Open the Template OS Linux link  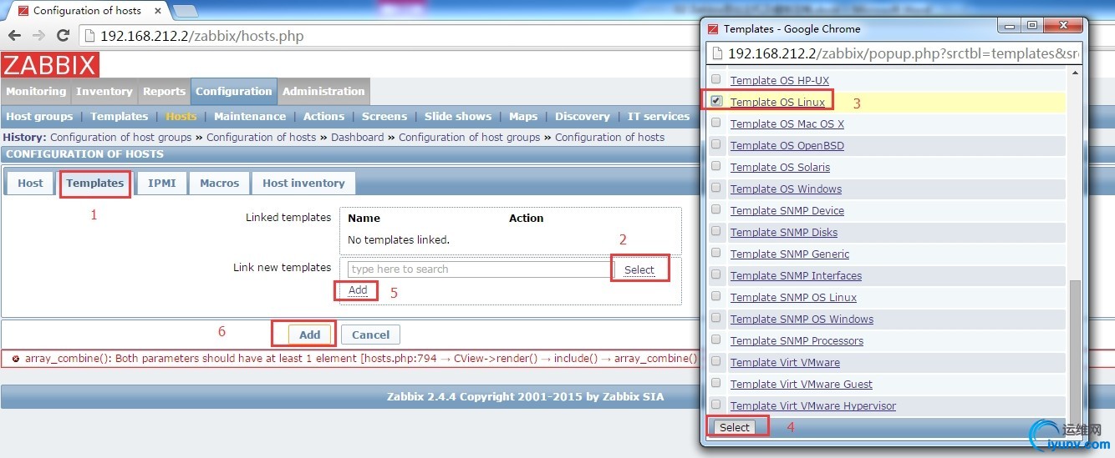point(777,103)
